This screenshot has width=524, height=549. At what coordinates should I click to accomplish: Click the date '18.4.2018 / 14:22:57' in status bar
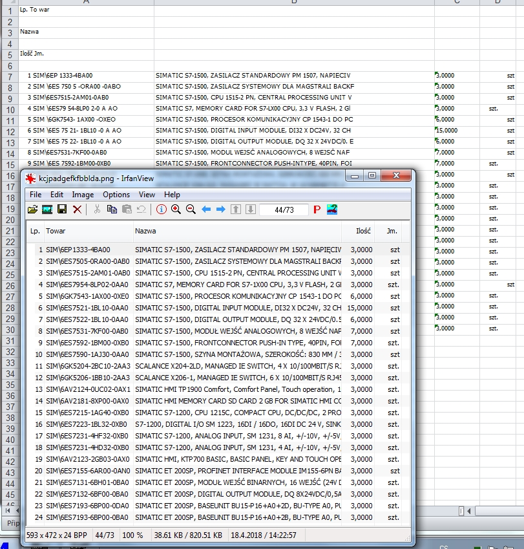click(263, 535)
